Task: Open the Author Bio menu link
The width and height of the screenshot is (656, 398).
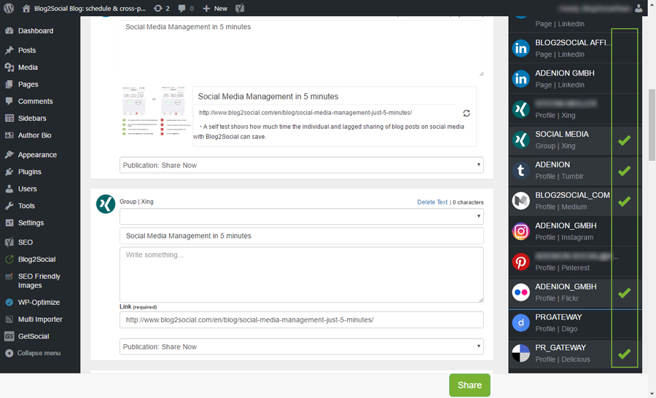Action: tap(34, 135)
